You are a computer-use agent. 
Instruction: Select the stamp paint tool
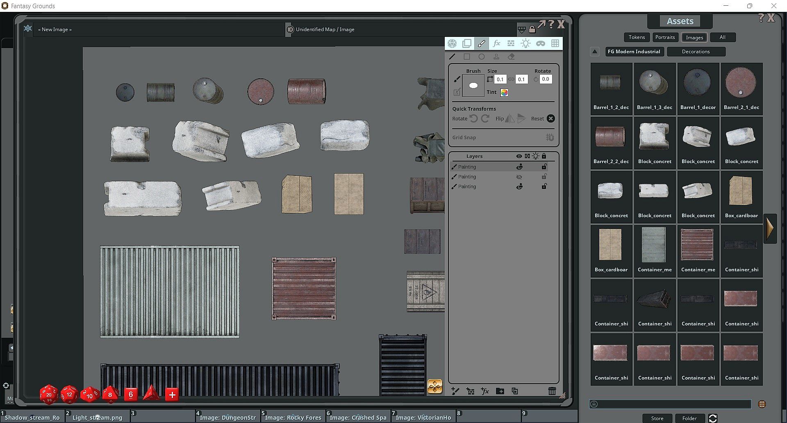[496, 57]
